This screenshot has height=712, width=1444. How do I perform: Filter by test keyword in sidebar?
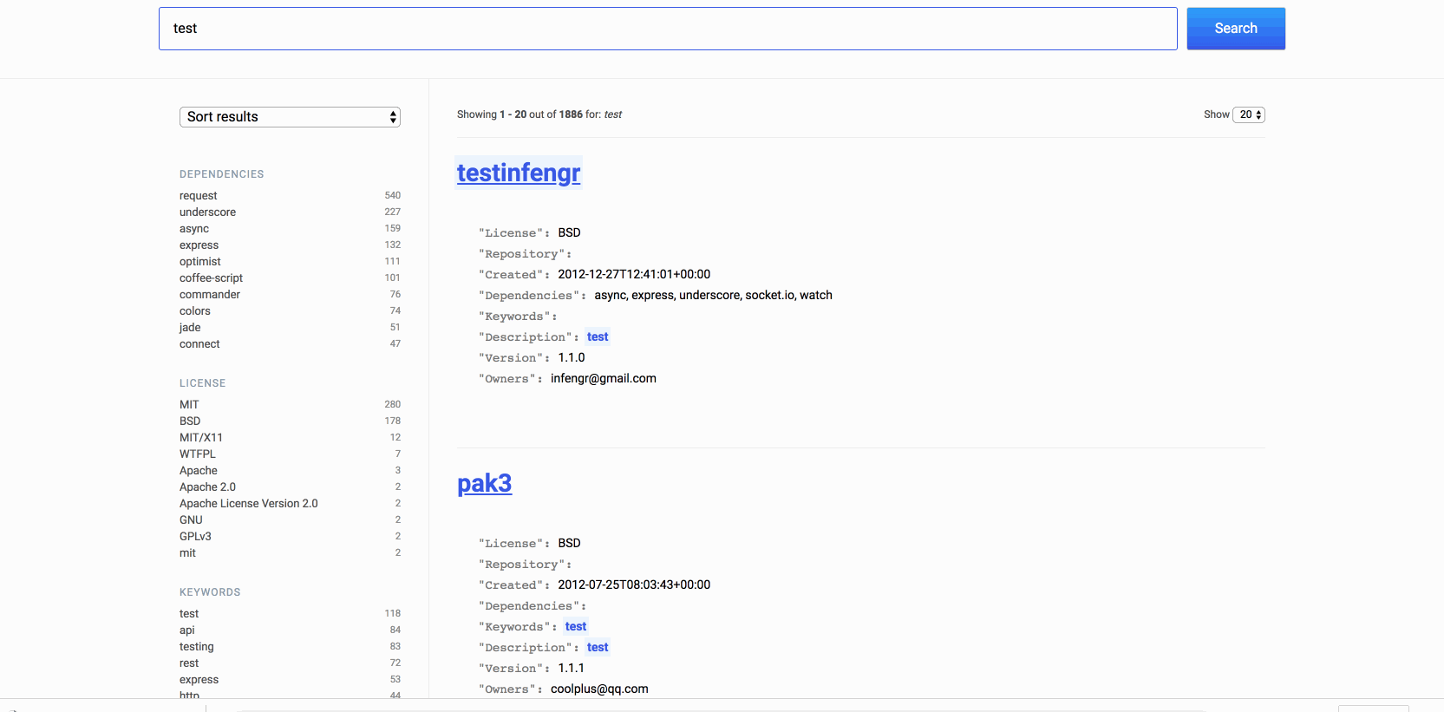(189, 614)
